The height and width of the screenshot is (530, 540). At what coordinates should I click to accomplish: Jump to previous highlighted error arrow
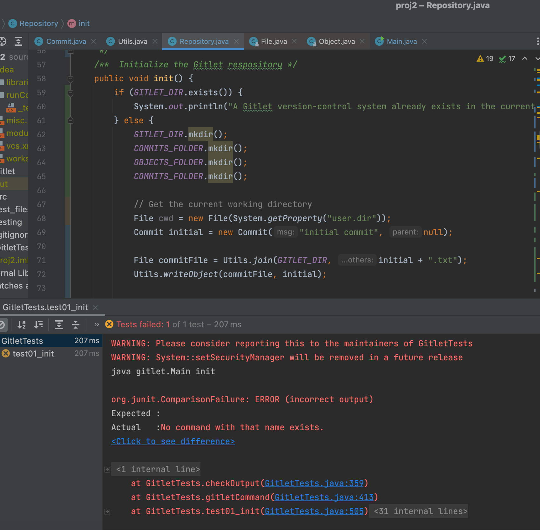click(525, 58)
